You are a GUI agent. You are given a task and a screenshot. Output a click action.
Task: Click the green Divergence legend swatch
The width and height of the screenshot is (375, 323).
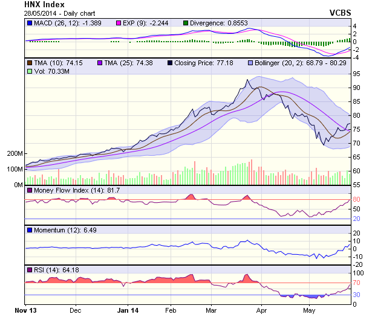[x=186, y=23]
